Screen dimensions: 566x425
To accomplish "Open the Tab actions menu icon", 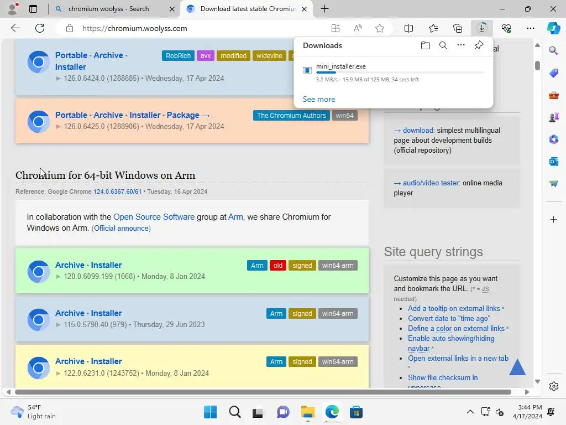I will click(x=33, y=9).
